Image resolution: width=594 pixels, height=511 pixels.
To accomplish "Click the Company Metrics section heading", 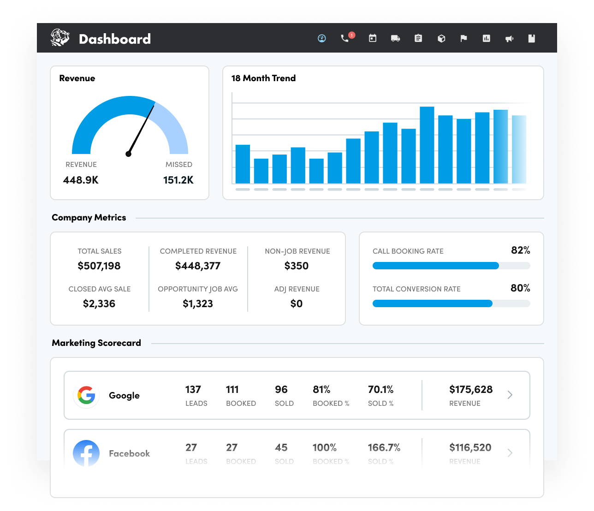I will (89, 218).
